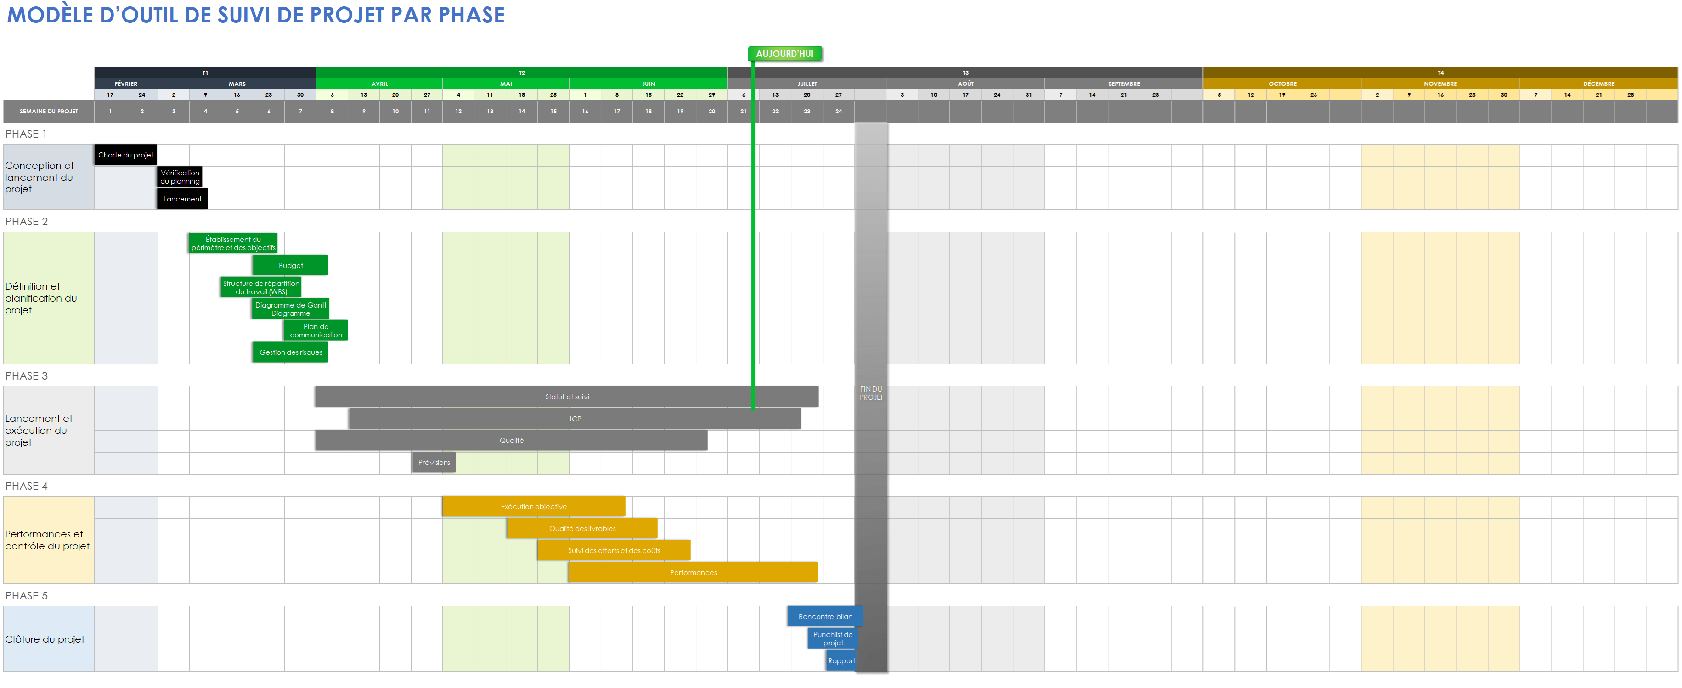Viewport: 1682px width, 688px height.
Task: Select the Charte du projet task bar
Action: pos(125,155)
